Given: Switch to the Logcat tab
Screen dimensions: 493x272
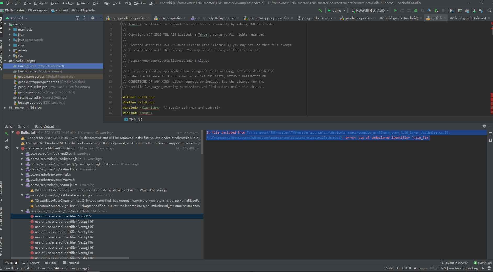Looking at the screenshot, I should (33, 263).
